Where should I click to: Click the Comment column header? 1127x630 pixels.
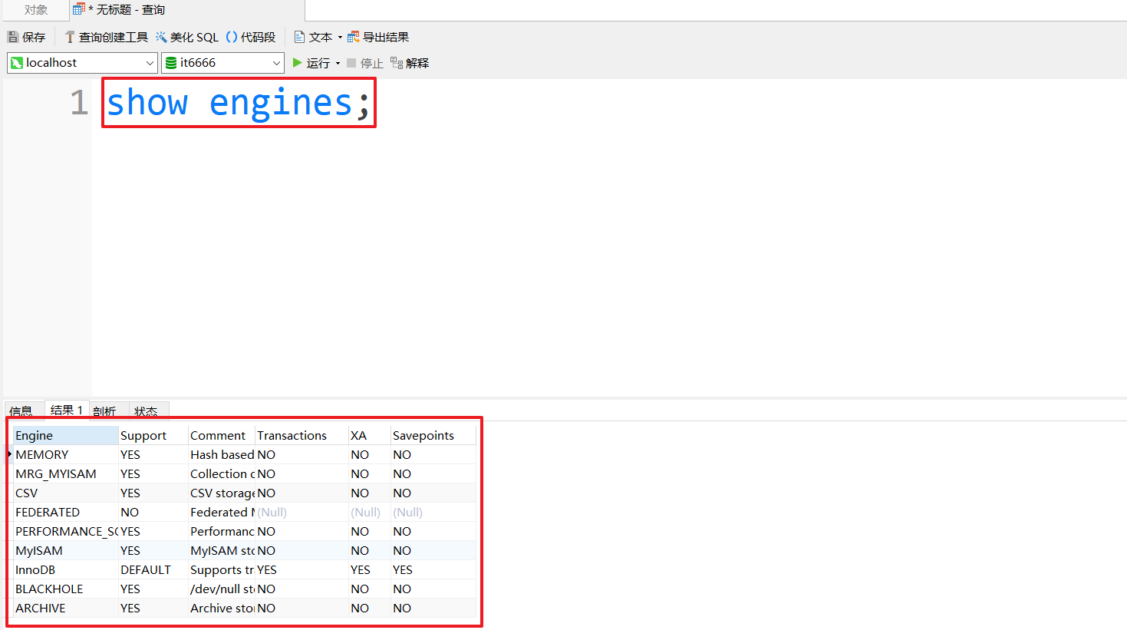pos(222,435)
